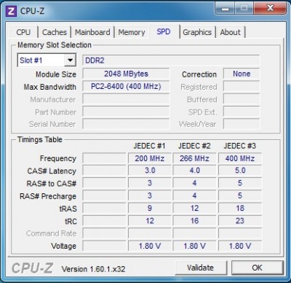Click the RAS# Precharge label

pyautogui.click(x=48, y=196)
